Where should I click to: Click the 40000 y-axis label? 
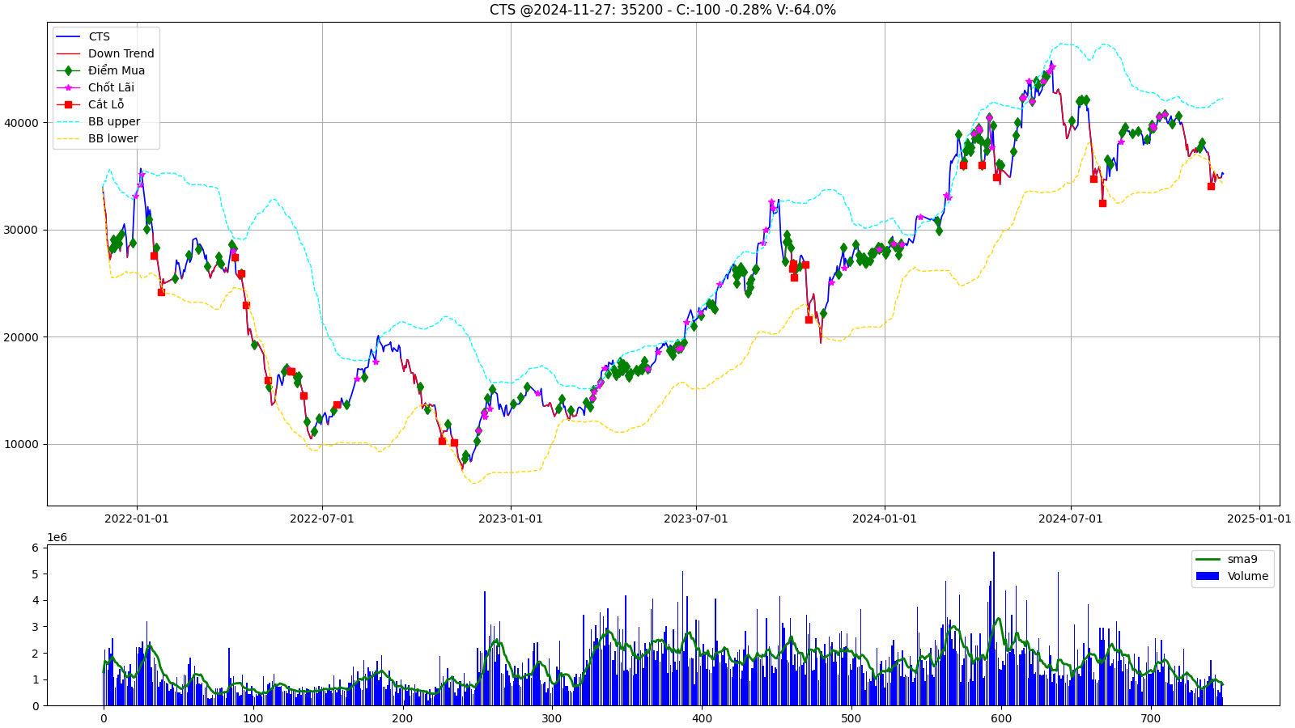(21, 123)
